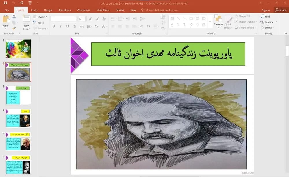
Task: Collapse the ribbon with the chevron
Action: coord(286,33)
